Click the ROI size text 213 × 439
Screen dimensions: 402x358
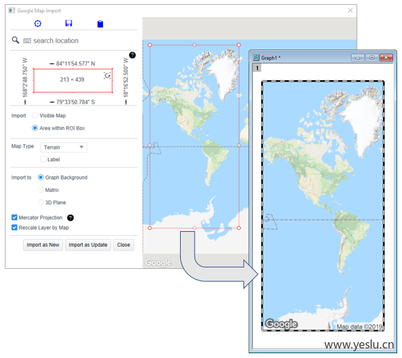click(72, 80)
